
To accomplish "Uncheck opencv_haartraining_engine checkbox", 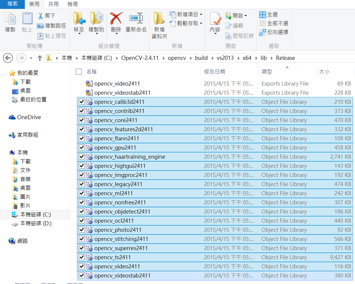I will click(x=82, y=157).
